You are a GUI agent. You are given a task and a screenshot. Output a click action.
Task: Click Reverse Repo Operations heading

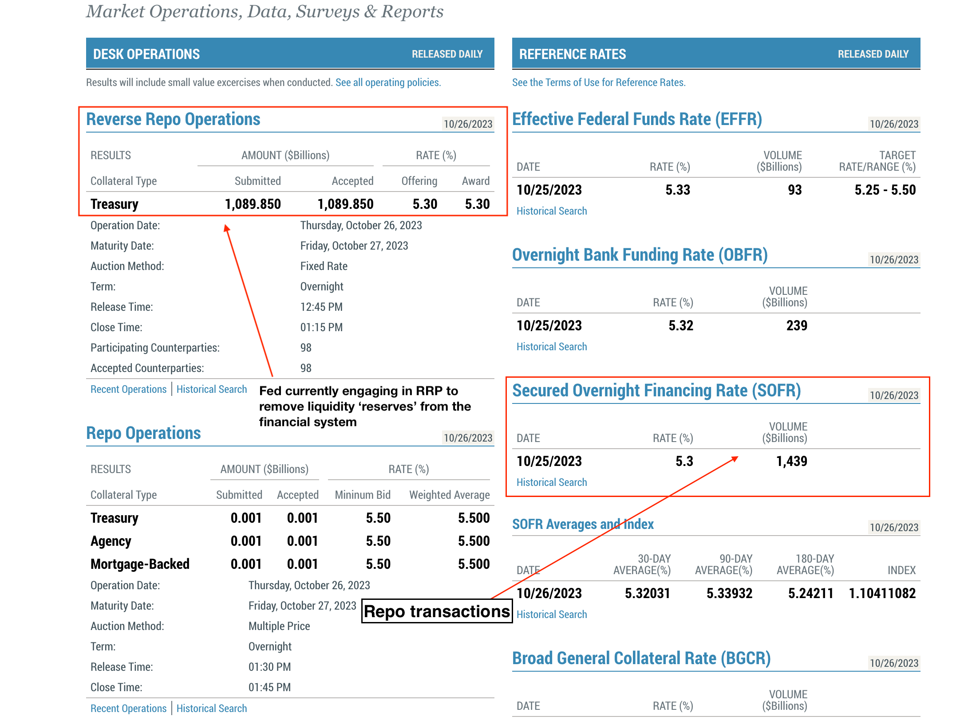click(x=173, y=119)
